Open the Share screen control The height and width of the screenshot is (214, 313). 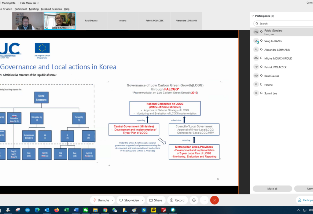156,200
